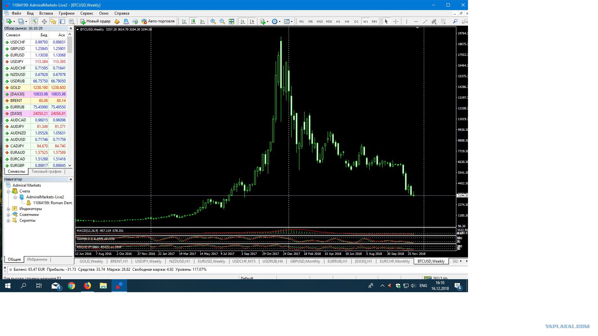
Task: Close the Навигатор panel
Action: click(71, 179)
